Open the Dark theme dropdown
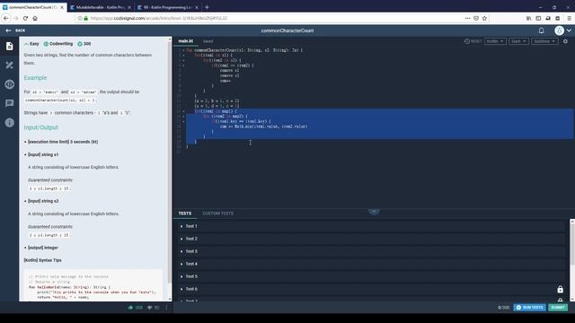Image resolution: width=575 pixels, height=323 pixels. (519, 41)
